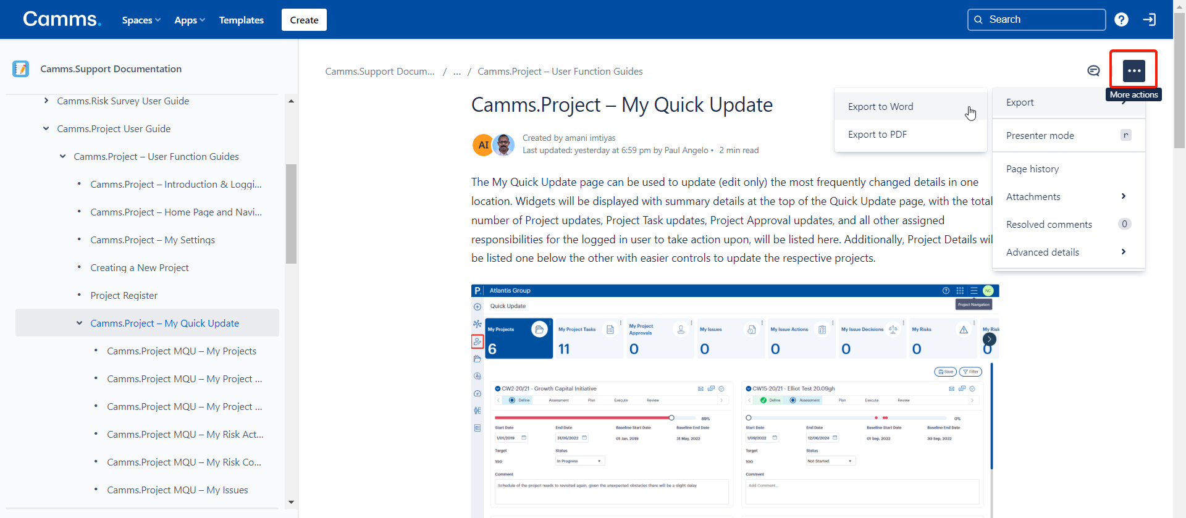Click the search magnifier icon
The height and width of the screenshot is (518, 1186).
978,20
